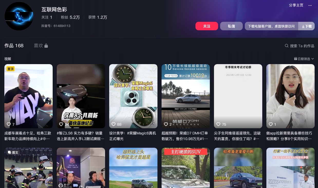Click the 获赞 1.2万 likes stat
The width and height of the screenshot is (318, 188).
[98, 17]
